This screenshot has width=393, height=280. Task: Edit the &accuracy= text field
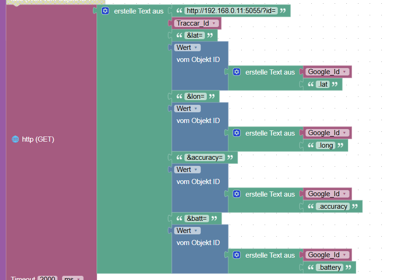coord(205,157)
